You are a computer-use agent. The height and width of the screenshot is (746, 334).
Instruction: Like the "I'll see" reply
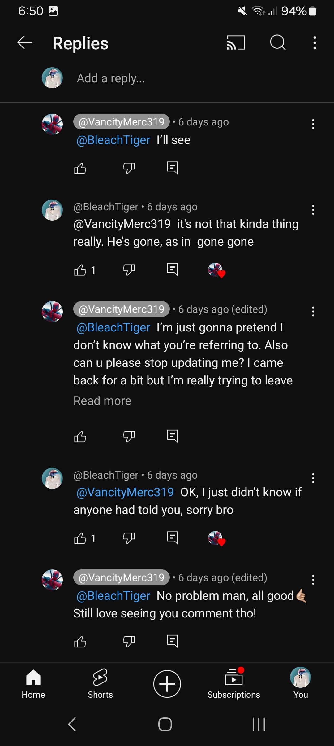click(x=80, y=168)
